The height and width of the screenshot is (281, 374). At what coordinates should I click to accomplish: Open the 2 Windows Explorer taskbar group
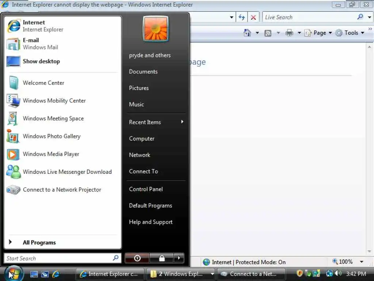pos(180,274)
